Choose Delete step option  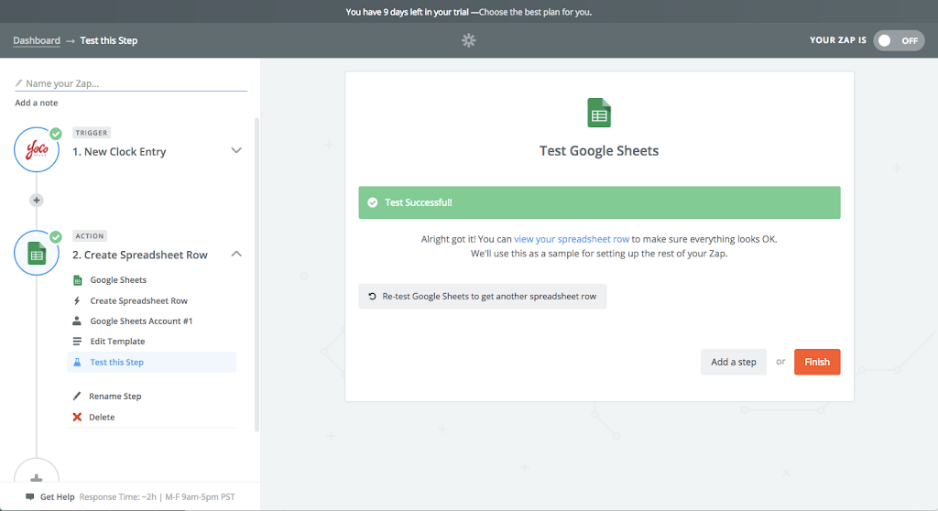click(x=102, y=417)
